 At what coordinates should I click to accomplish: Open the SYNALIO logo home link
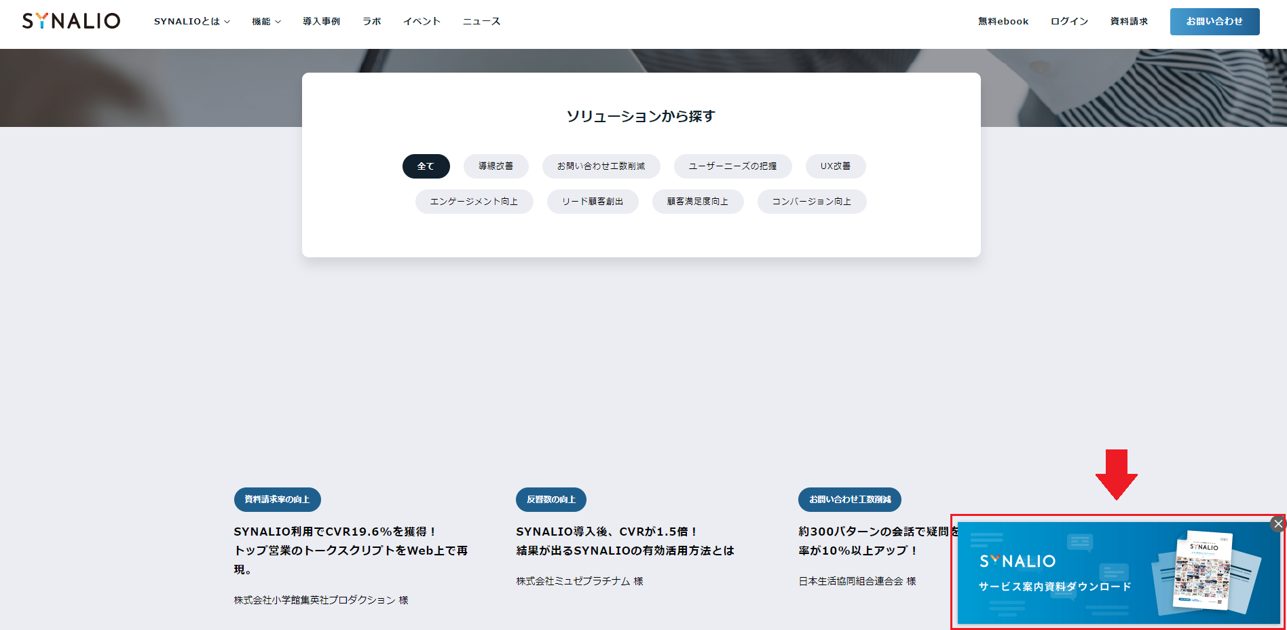coord(71,21)
